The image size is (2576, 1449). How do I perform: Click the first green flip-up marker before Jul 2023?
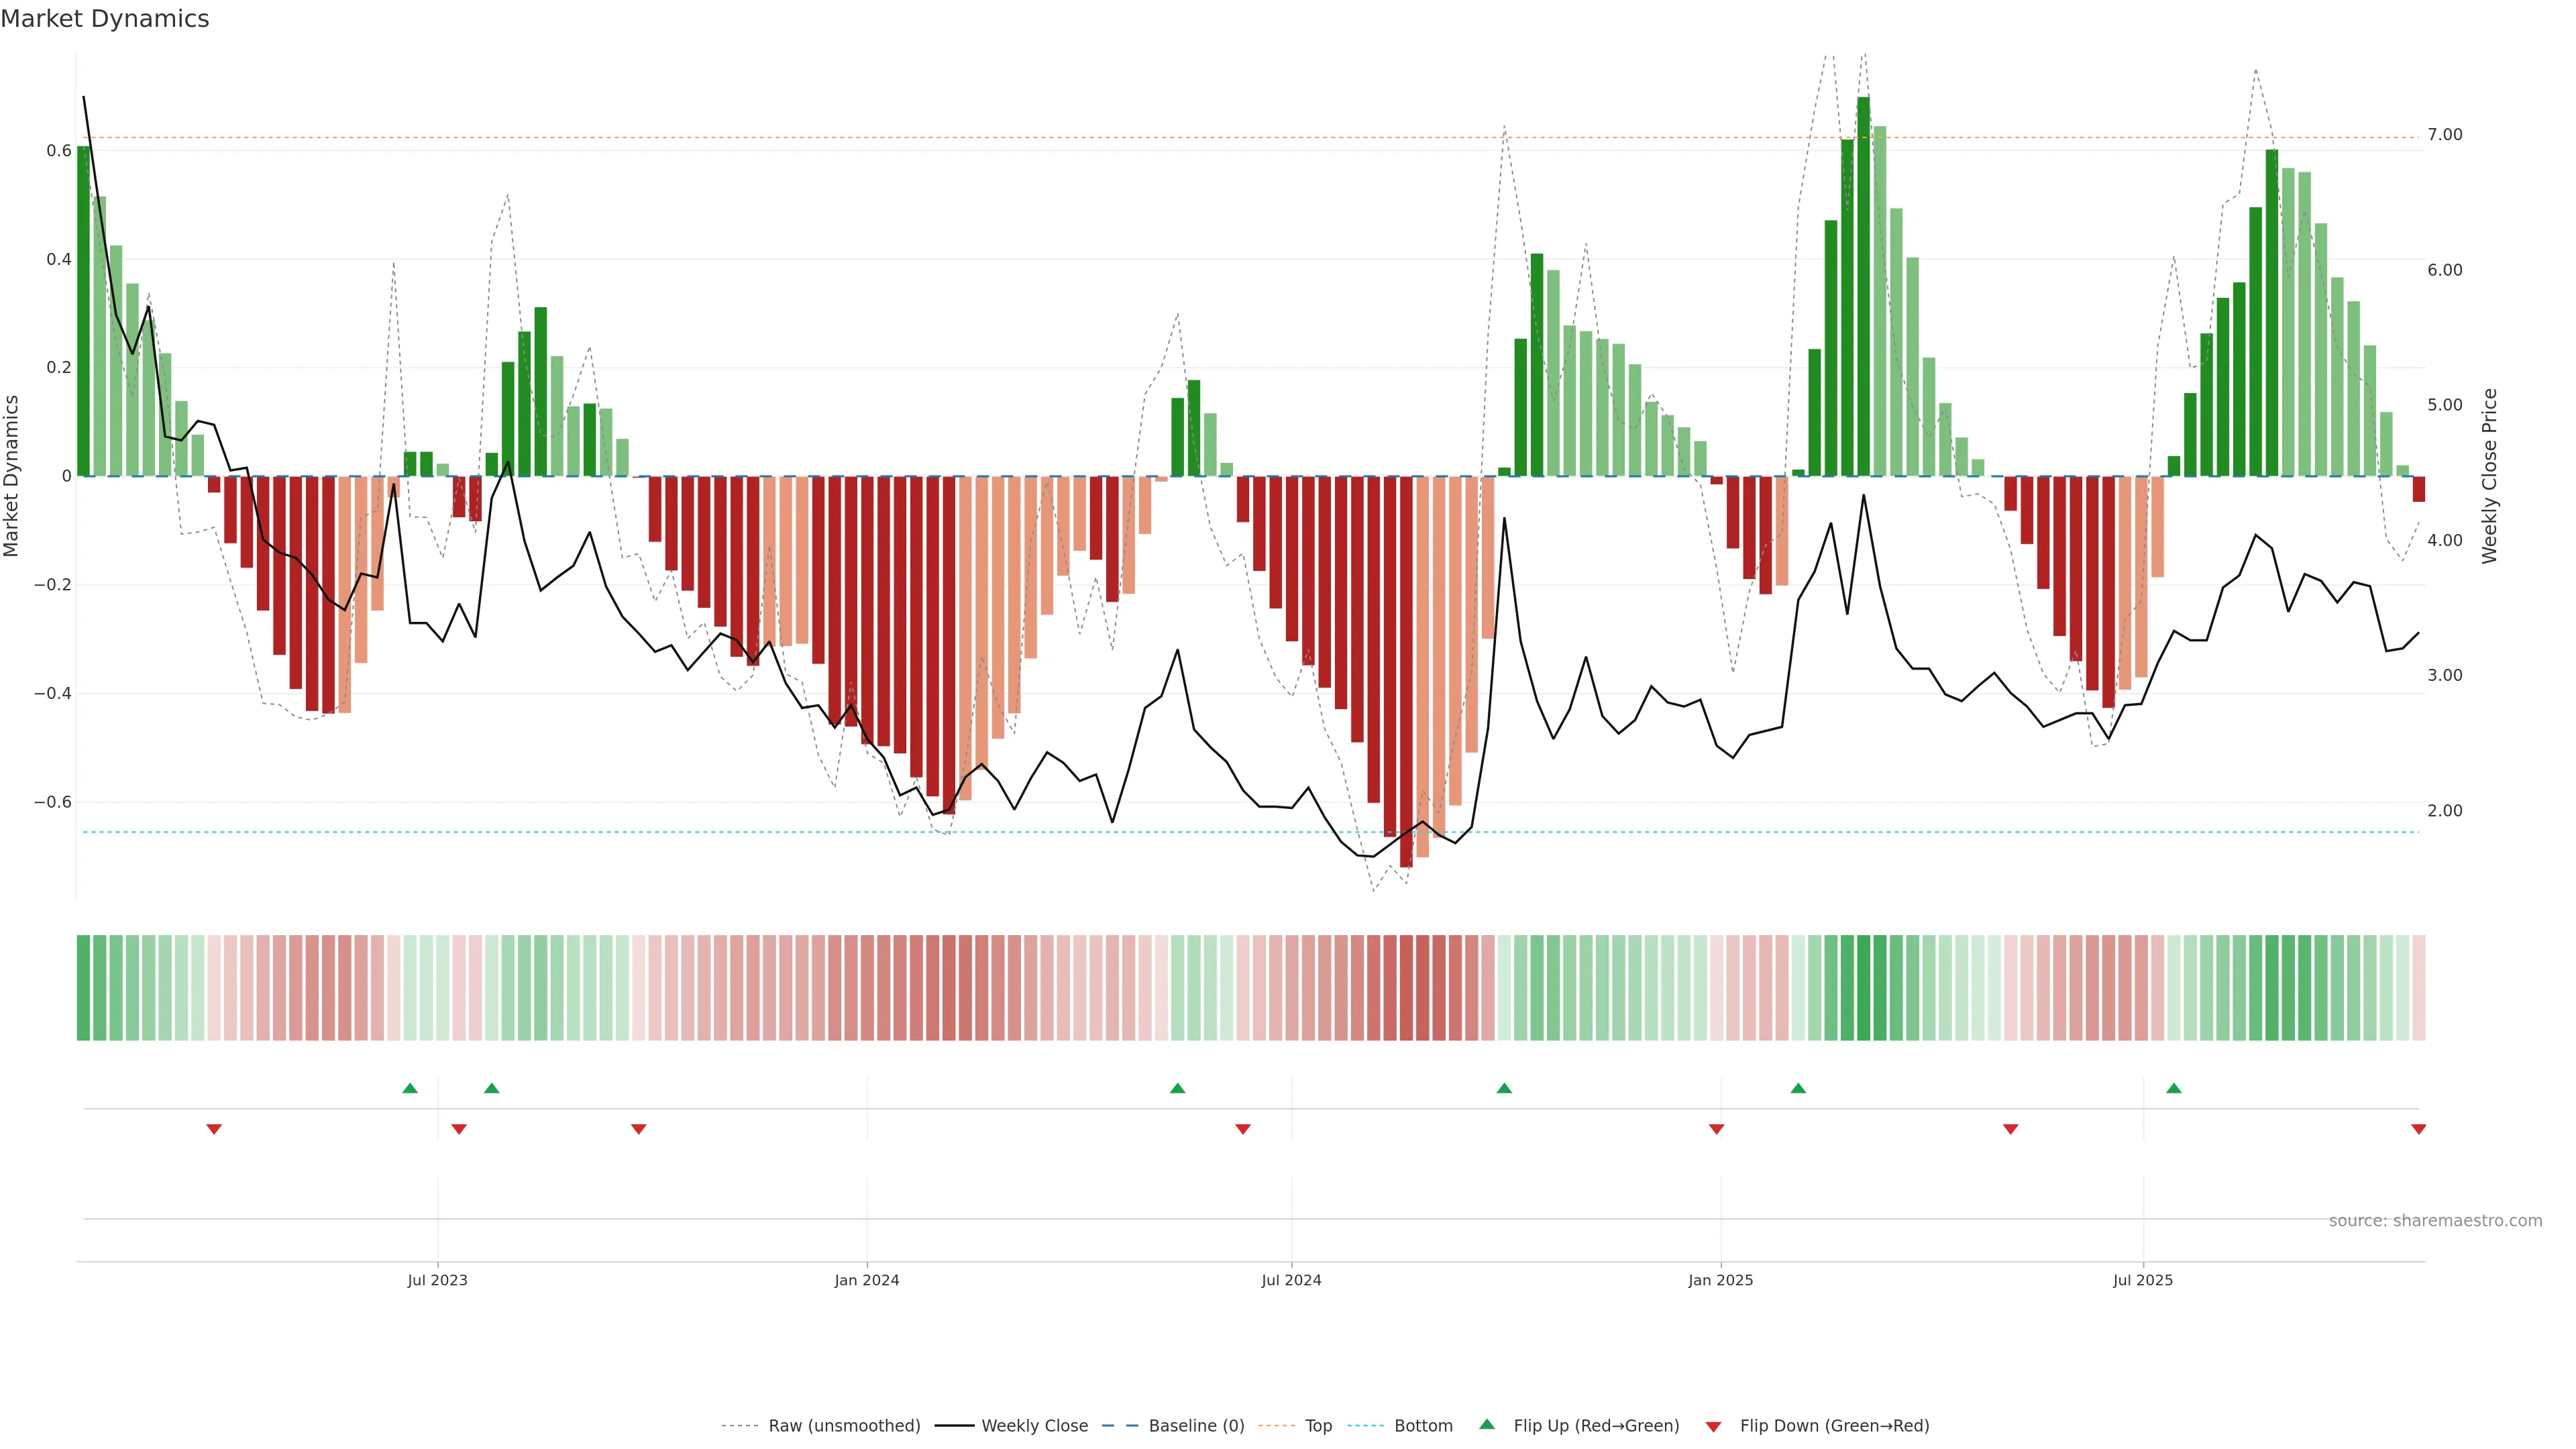pos(410,1088)
